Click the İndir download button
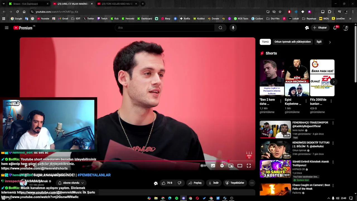This screenshot has width=357, height=201. pyautogui.click(x=214, y=183)
